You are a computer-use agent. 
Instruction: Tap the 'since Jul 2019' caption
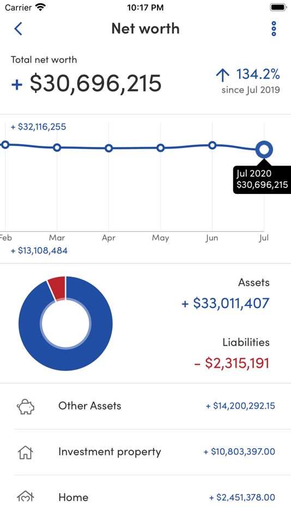coord(251,90)
